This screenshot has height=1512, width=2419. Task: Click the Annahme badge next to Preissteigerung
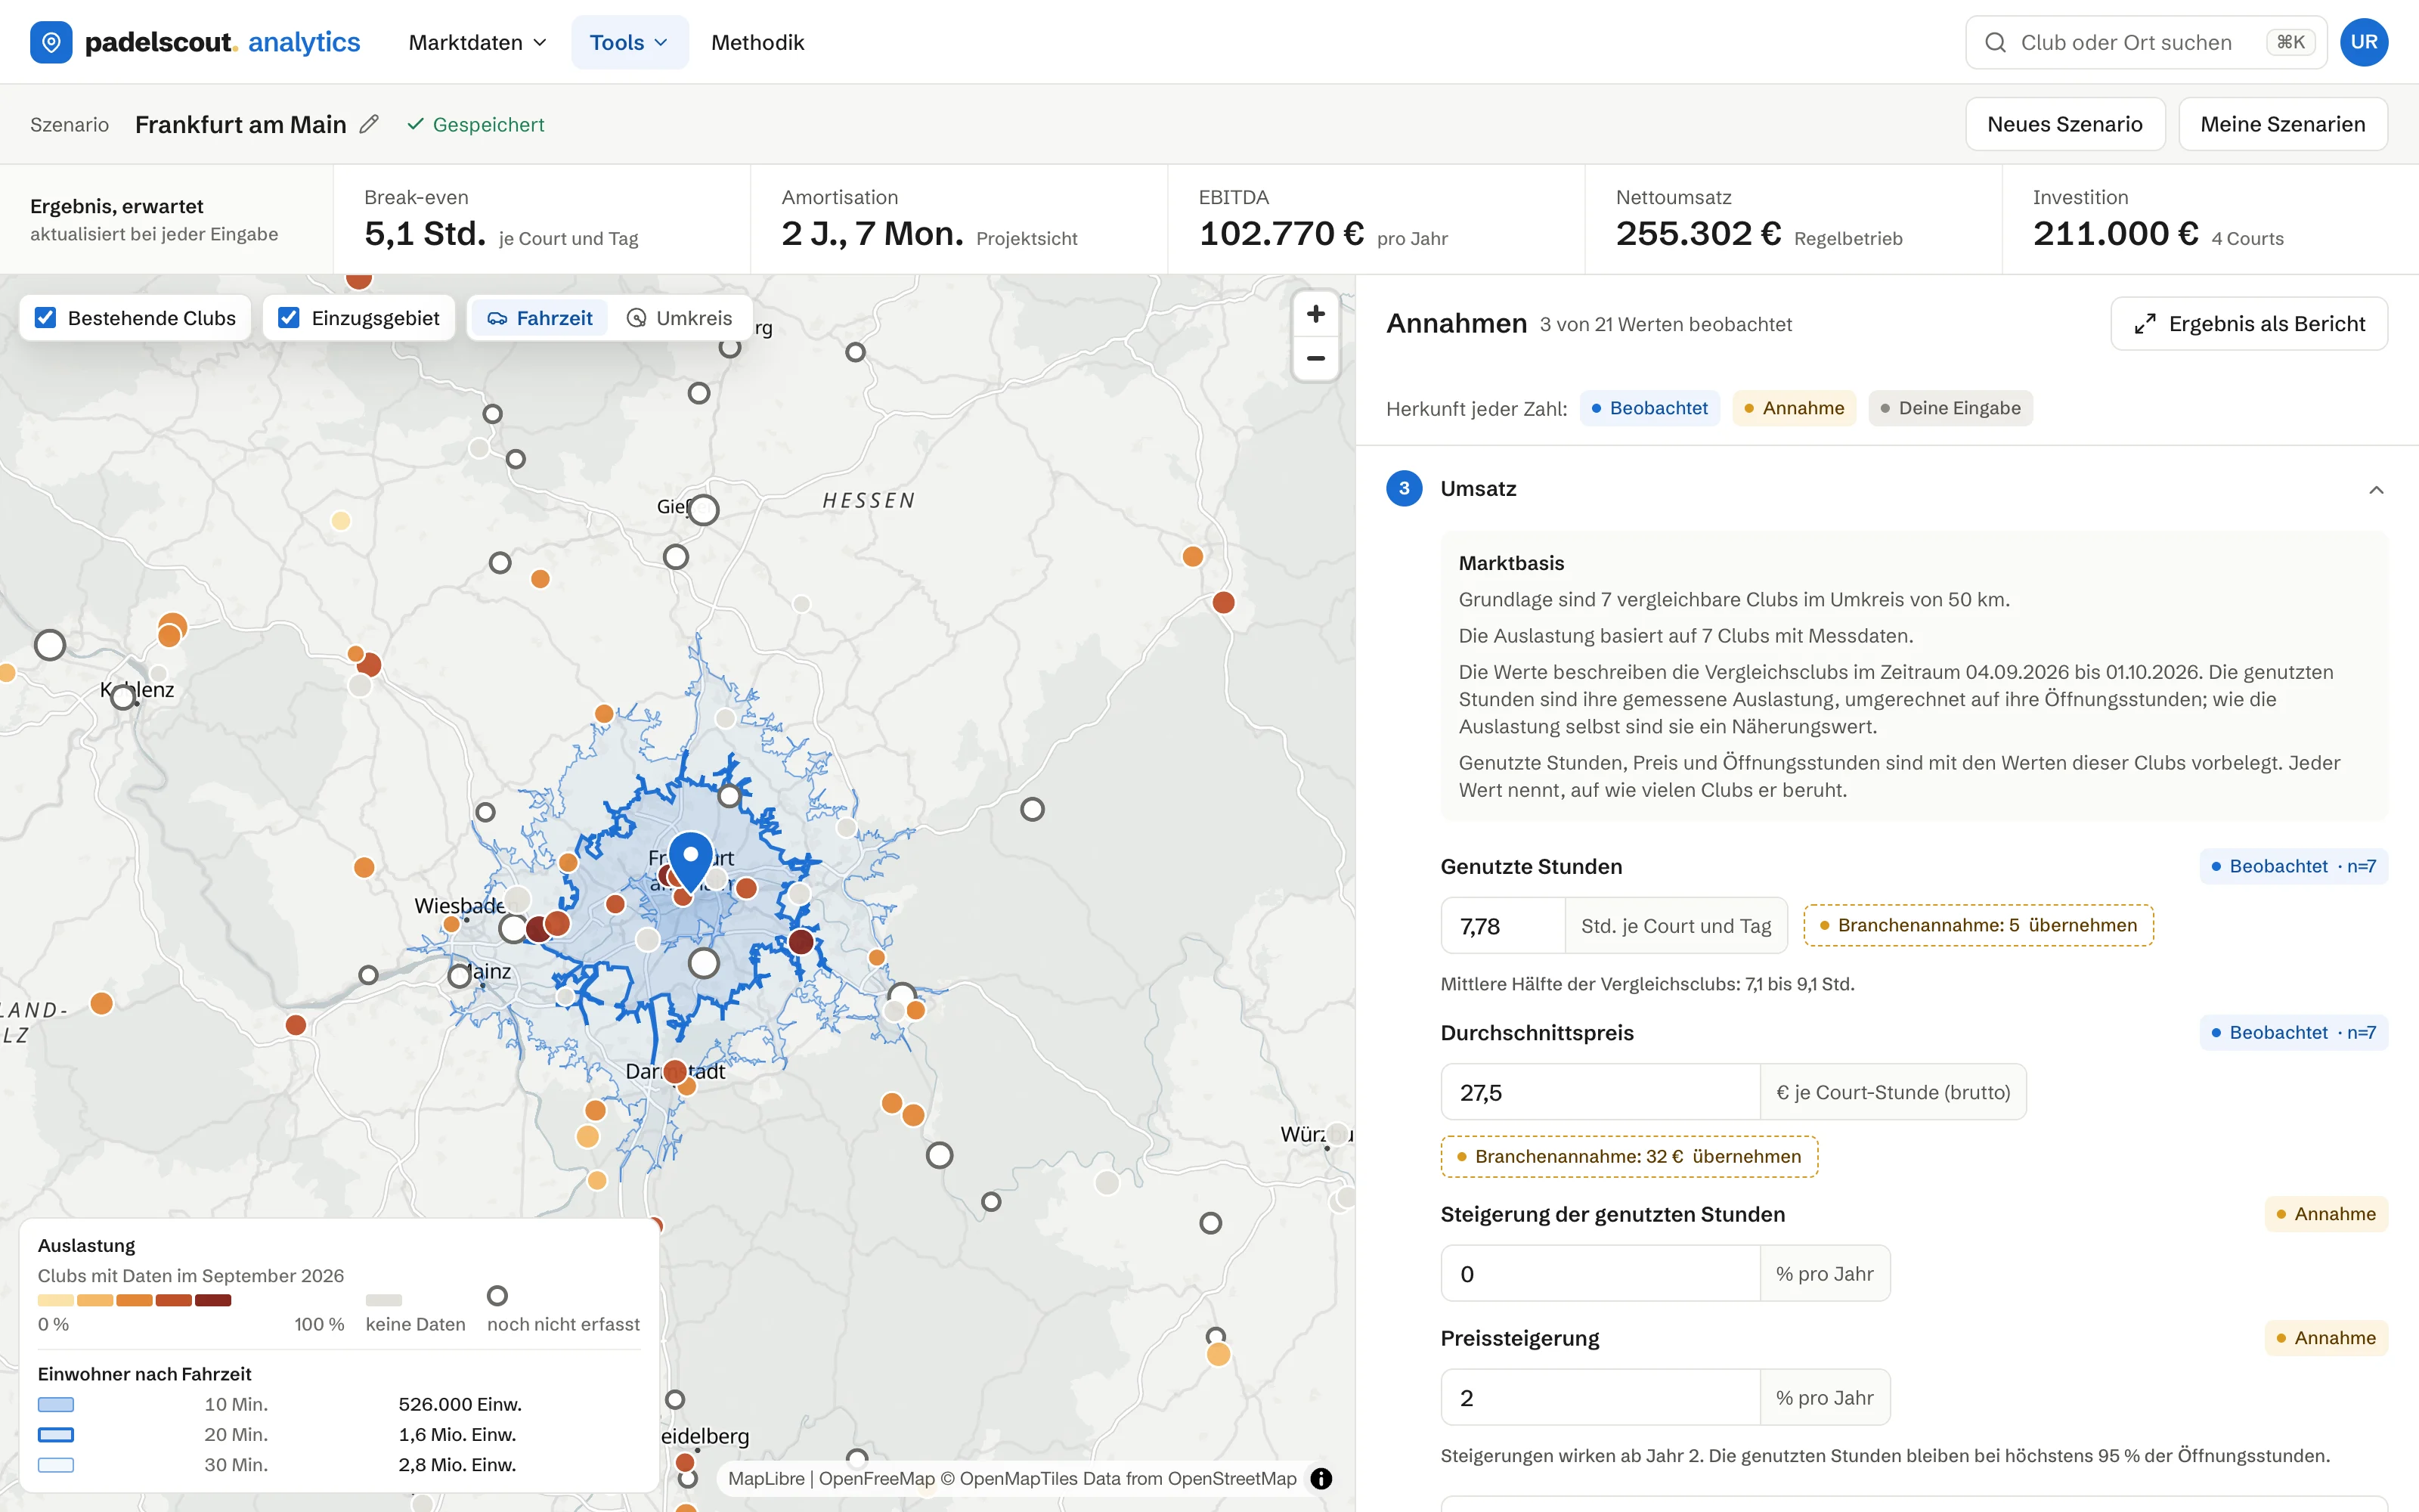(2325, 1338)
